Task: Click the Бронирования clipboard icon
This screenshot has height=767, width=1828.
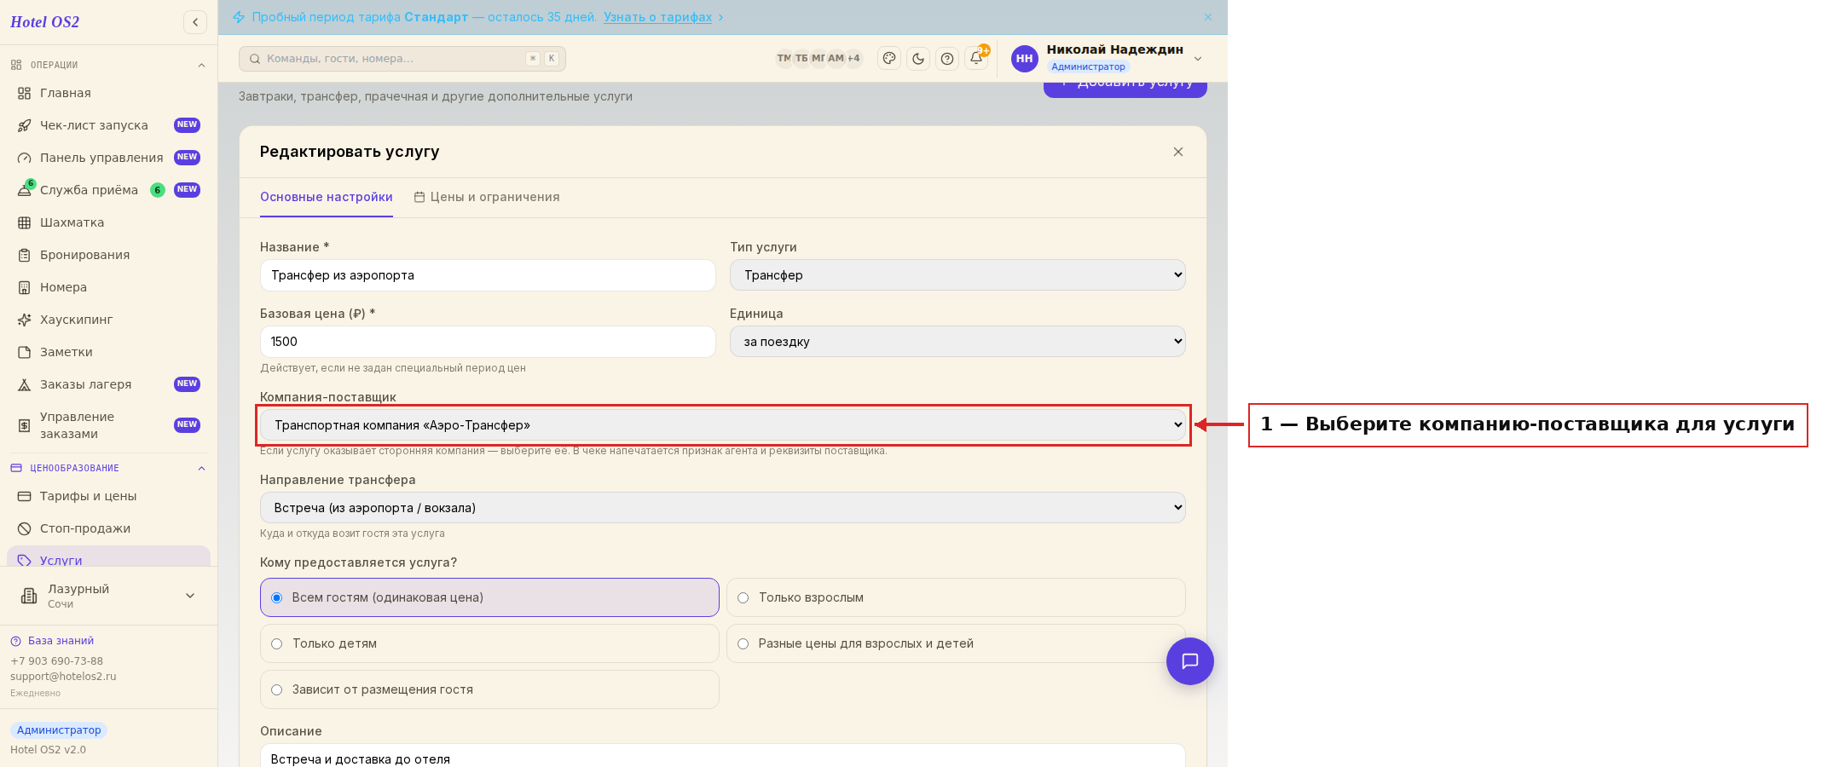Action: pos(25,255)
